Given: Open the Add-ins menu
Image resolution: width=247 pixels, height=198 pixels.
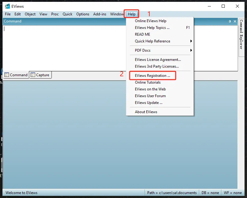Looking at the screenshot, I should point(100,14).
